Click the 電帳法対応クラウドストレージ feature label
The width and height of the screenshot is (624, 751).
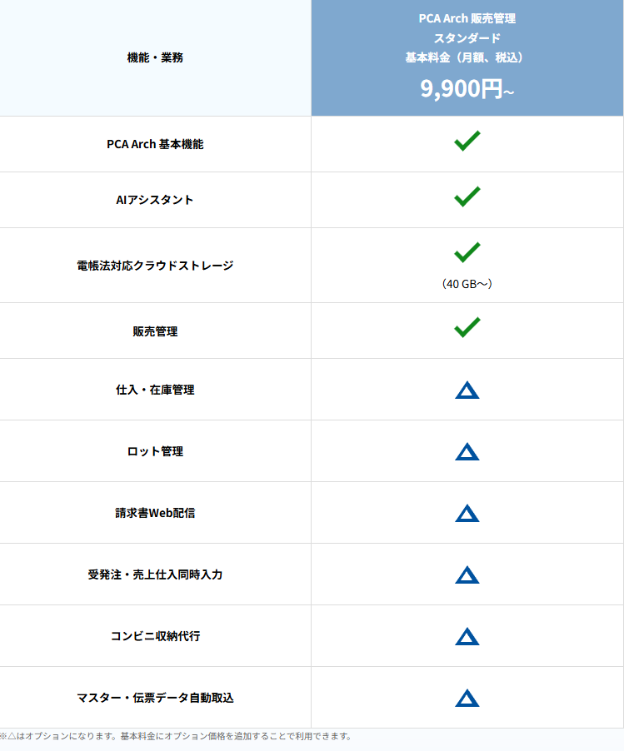tap(155, 266)
